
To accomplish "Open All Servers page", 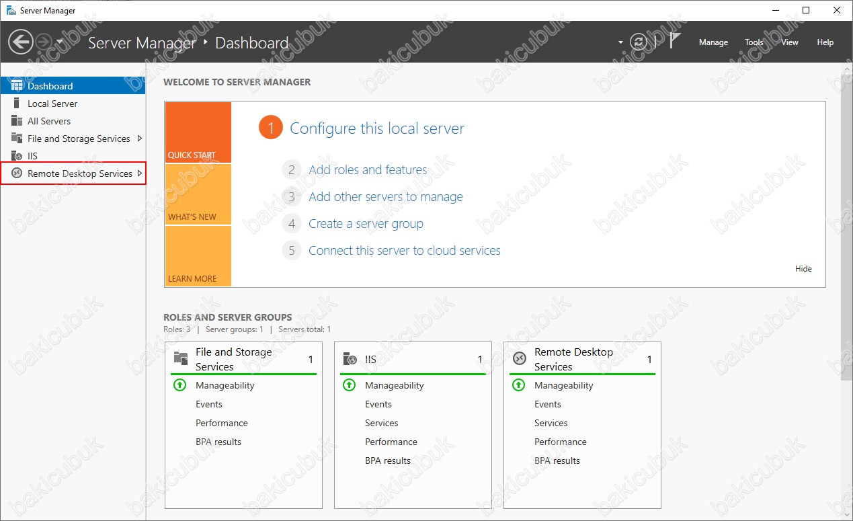I will 49,121.
